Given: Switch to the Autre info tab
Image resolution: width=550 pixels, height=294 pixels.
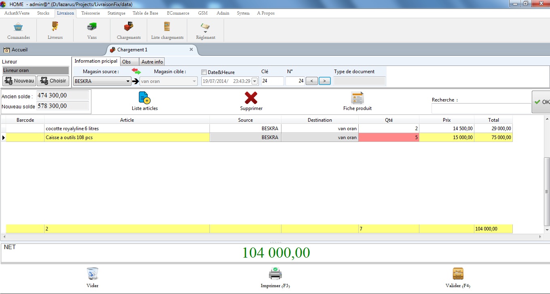Looking at the screenshot, I should [x=152, y=62].
